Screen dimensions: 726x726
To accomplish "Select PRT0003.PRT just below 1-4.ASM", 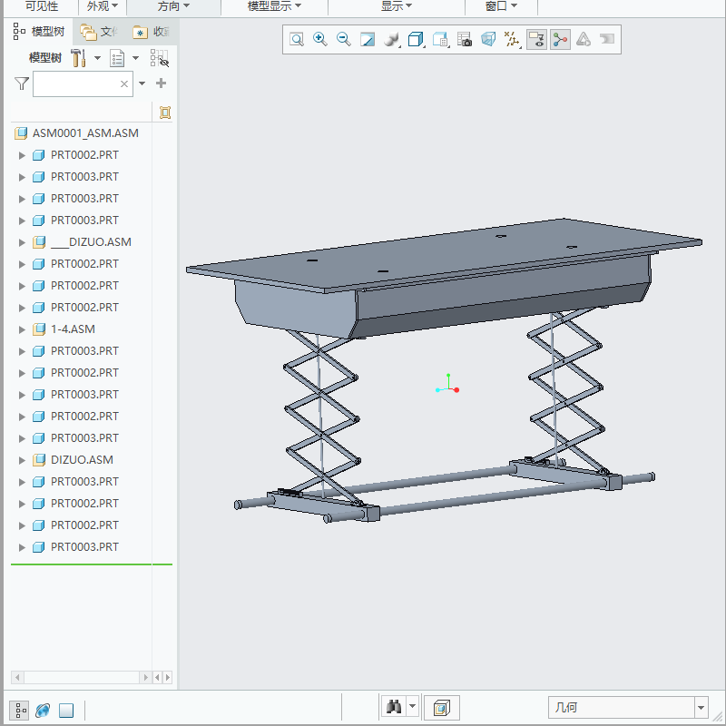I will 84,351.
